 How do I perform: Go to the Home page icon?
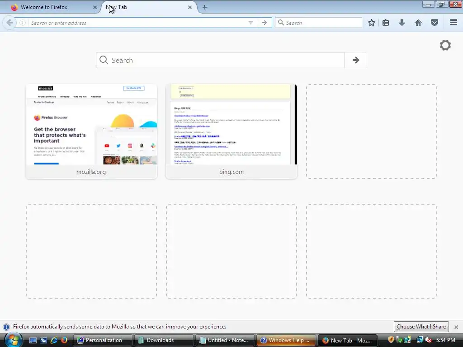(418, 23)
